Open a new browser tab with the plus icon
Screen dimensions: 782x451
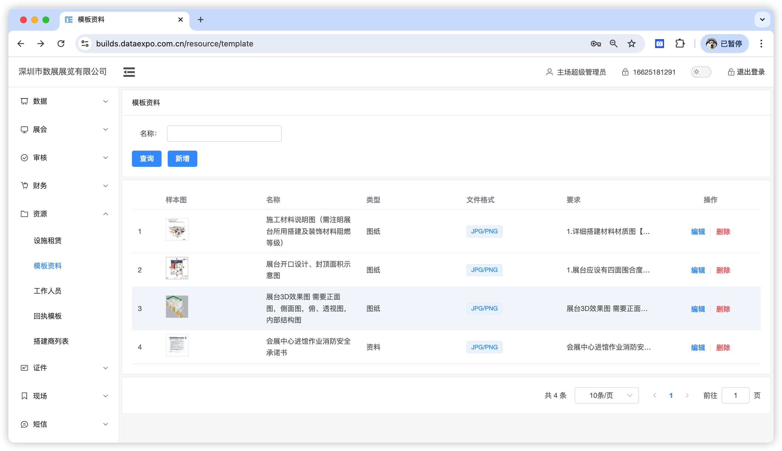pos(200,20)
